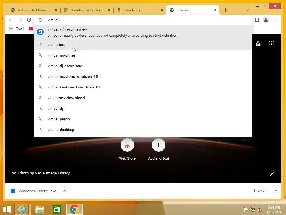The image size is (286, 215).
Task: Choose the 'virtualbox' suggestion
Action: [143, 45]
